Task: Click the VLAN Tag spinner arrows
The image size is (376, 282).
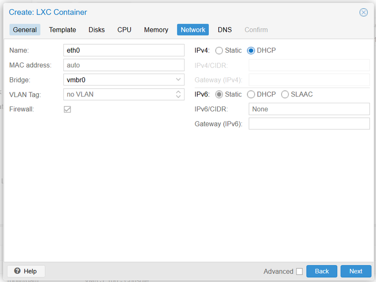Action: point(178,95)
